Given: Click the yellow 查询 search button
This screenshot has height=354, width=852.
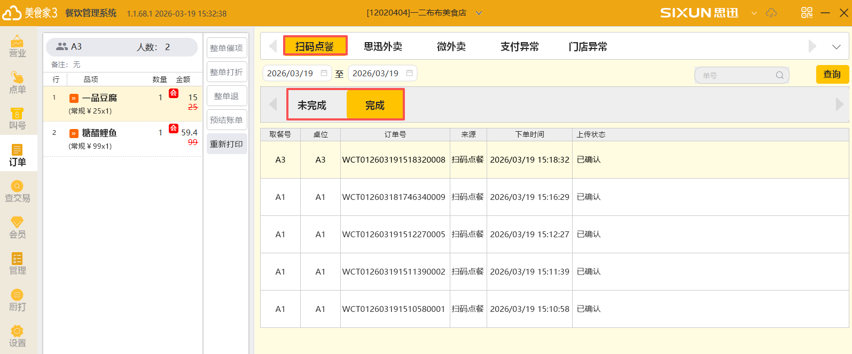Looking at the screenshot, I should tap(832, 74).
